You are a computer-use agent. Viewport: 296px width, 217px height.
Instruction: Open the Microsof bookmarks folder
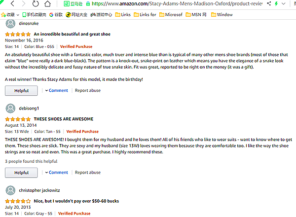[170, 15]
